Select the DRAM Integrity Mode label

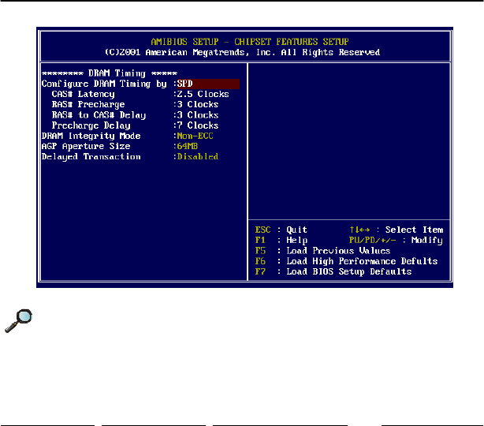pyautogui.click(x=91, y=136)
